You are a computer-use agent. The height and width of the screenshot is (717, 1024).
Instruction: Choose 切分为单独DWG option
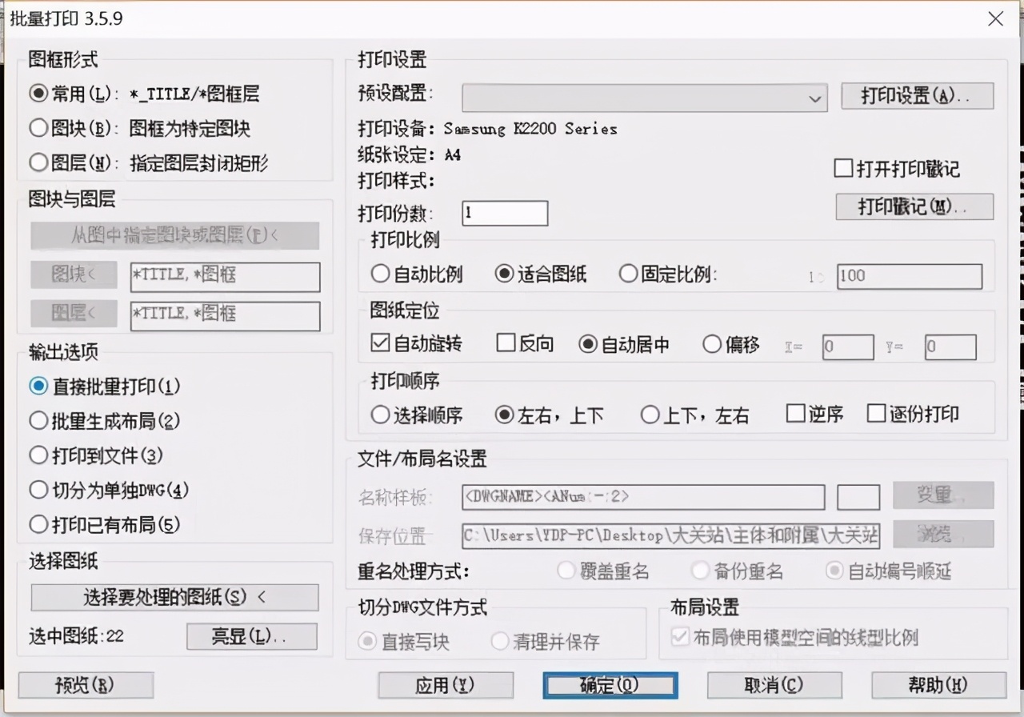[x=39, y=490]
